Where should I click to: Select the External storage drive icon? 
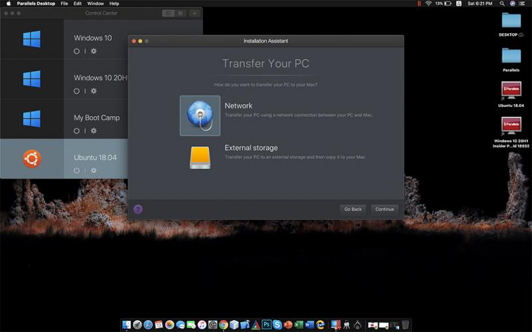(x=200, y=157)
